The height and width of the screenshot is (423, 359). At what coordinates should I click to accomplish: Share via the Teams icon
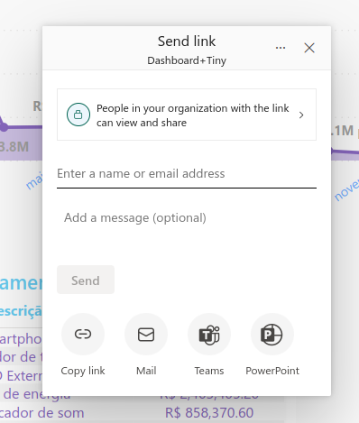pos(209,334)
